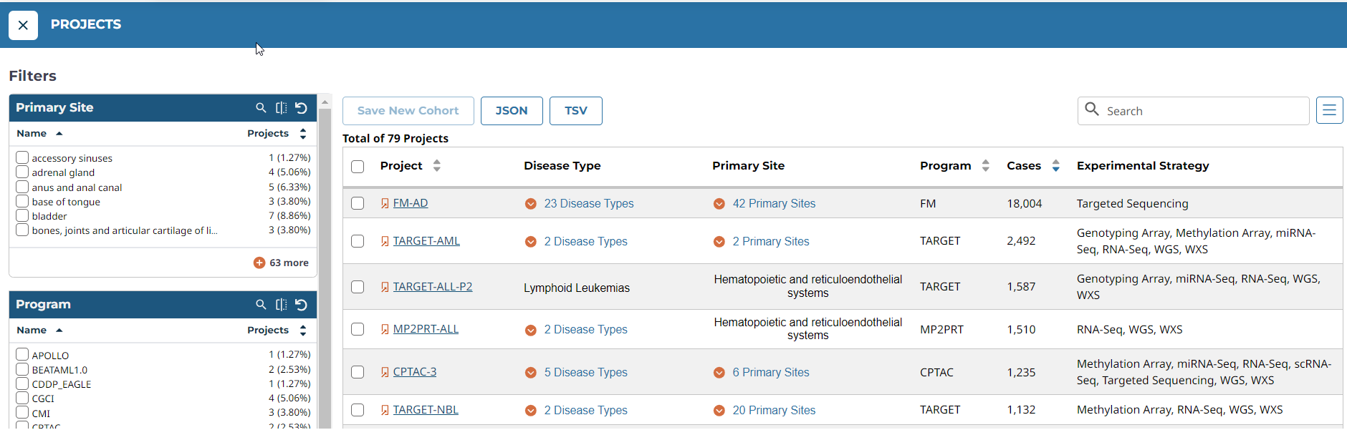Sort the projects table by Program column

click(x=985, y=166)
